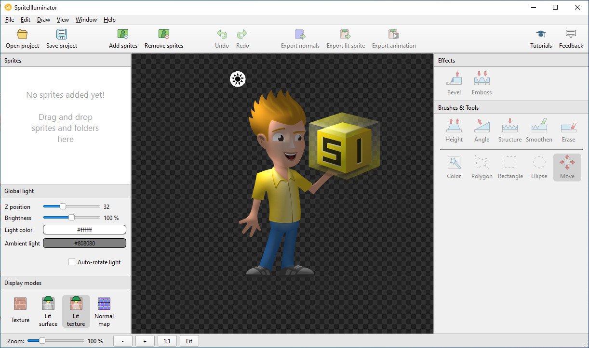Add sprites using the toolbar icon
Viewport: 589px width, 348px height.
pos(123,35)
